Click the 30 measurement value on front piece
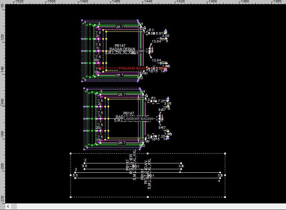The height and width of the screenshot is (210, 286). tap(141, 51)
